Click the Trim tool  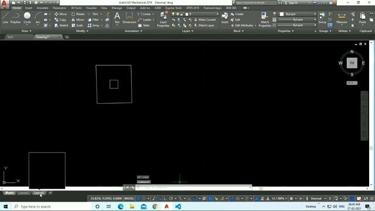click(x=93, y=14)
